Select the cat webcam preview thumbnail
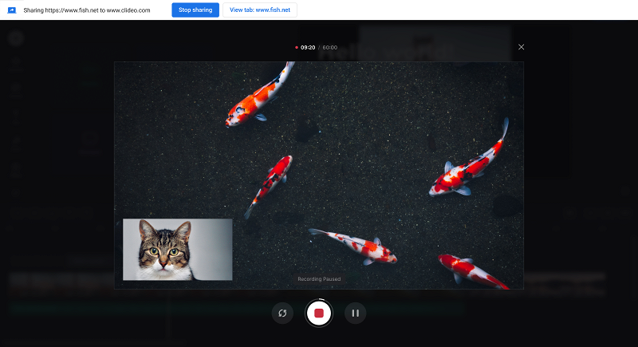 tap(177, 250)
